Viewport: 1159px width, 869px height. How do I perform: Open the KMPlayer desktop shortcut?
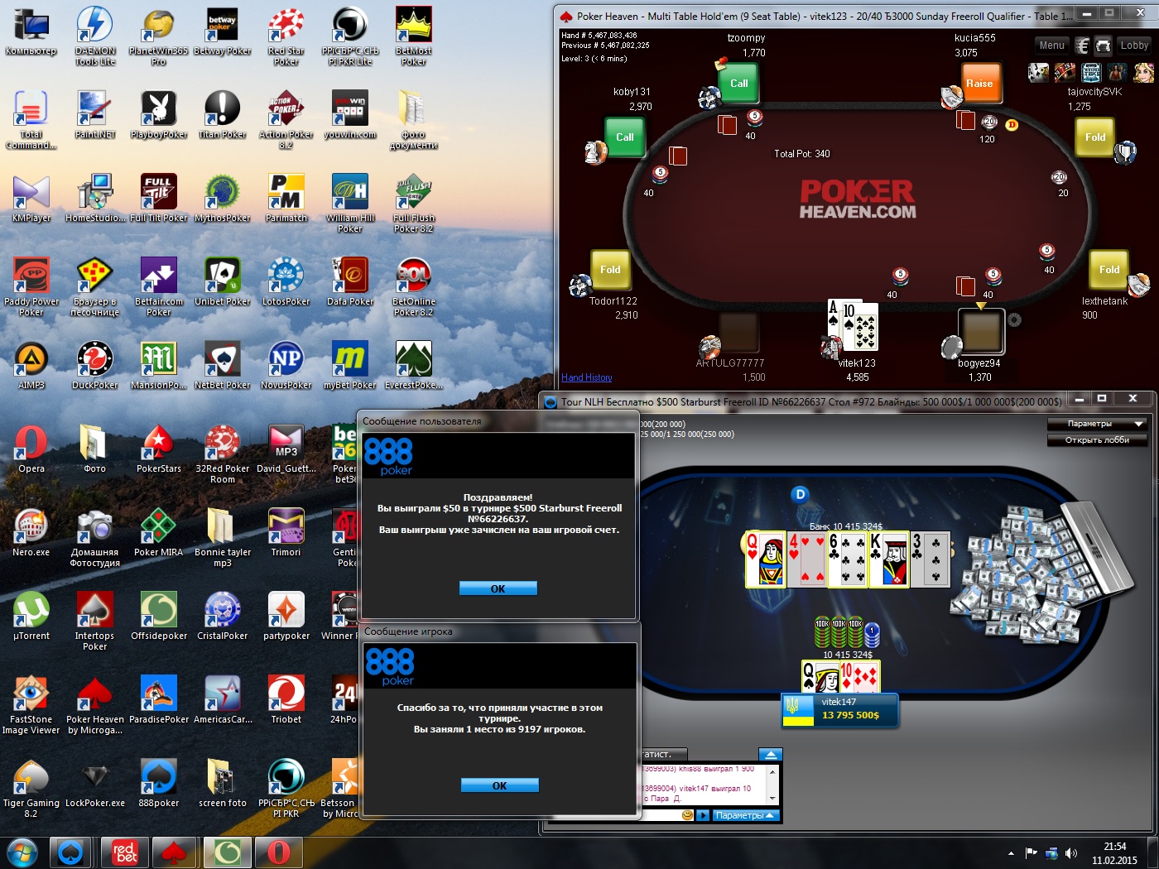click(31, 199)
